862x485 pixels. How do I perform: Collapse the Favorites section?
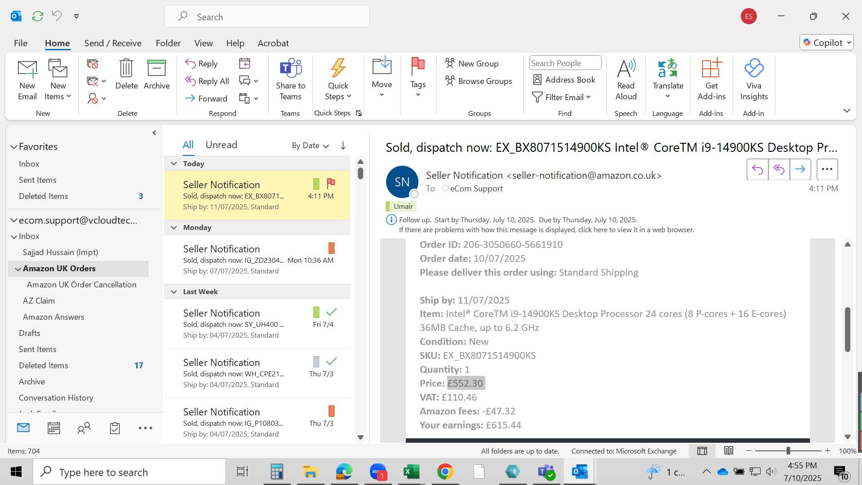pos(14,147)
